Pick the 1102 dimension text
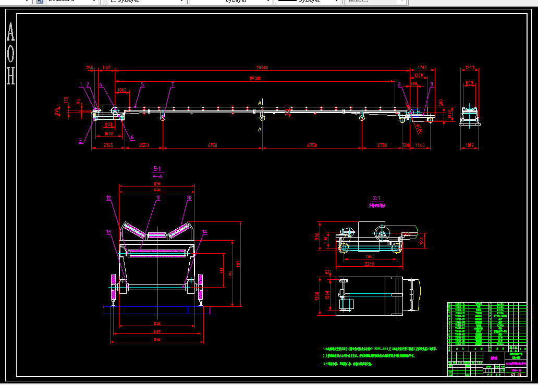Screen dimensions: 538x385 tap(106, 68)
